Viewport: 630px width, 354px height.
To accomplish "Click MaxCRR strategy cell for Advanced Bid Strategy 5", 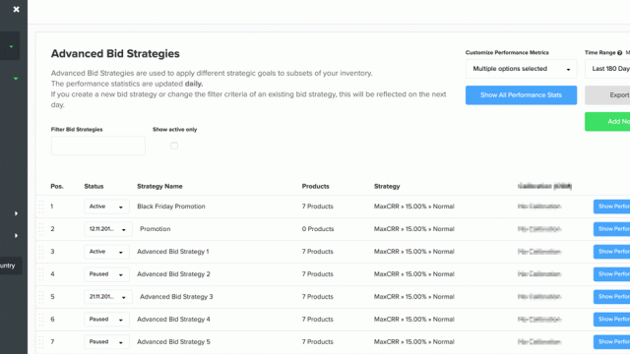I will pyautogui.click(x=413, y=342).
